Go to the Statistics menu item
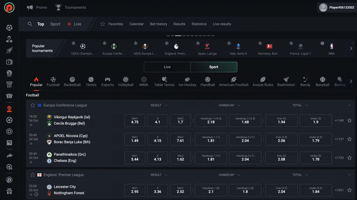This screenshot has height=200, width=357. pos(199,24)
